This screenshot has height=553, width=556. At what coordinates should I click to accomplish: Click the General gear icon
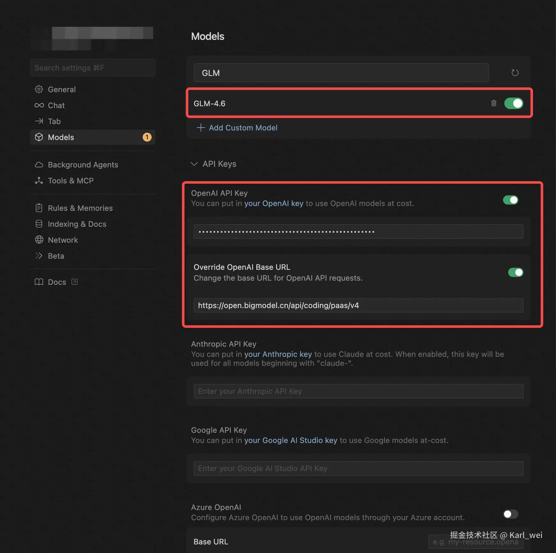point(39,89)
